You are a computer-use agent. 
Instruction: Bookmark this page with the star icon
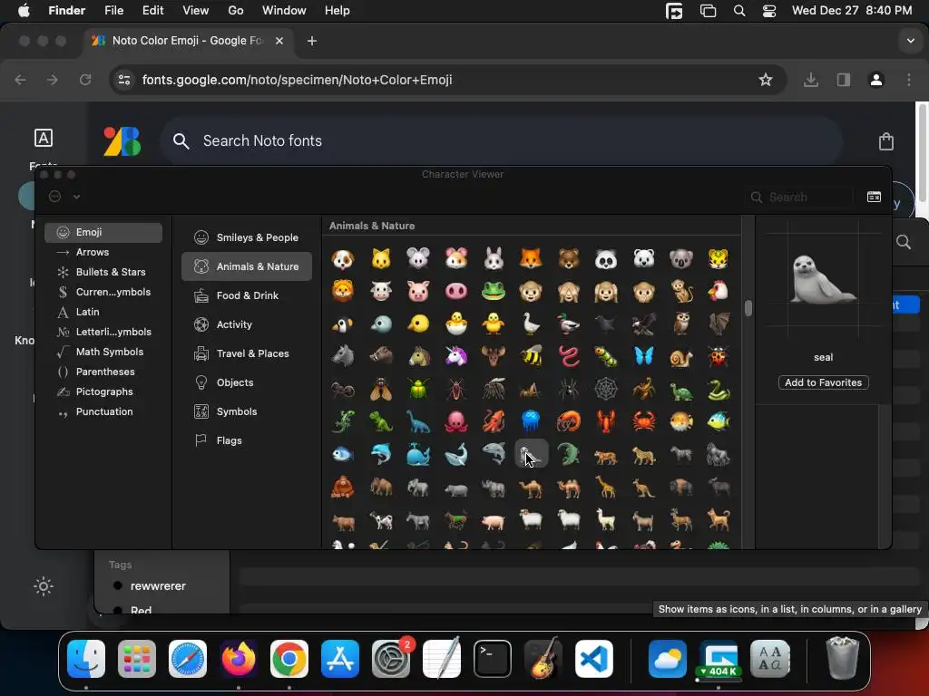click(x=766, y=80)
